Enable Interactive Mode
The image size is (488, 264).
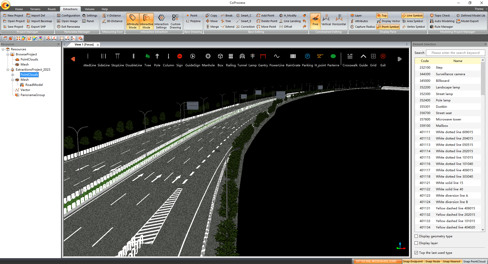coord(146,21)
